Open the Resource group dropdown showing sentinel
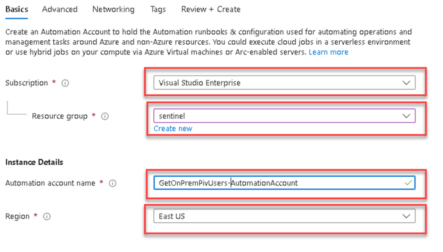 point(284,116)
